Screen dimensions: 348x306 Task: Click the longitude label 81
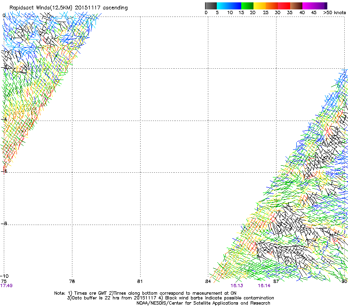(x=140, y=282)
